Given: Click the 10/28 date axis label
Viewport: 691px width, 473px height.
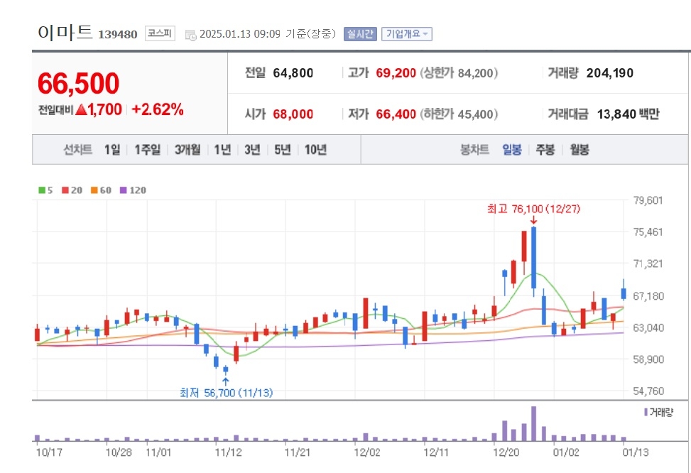Looking at the screenshot, I should [x=119, y=452].
